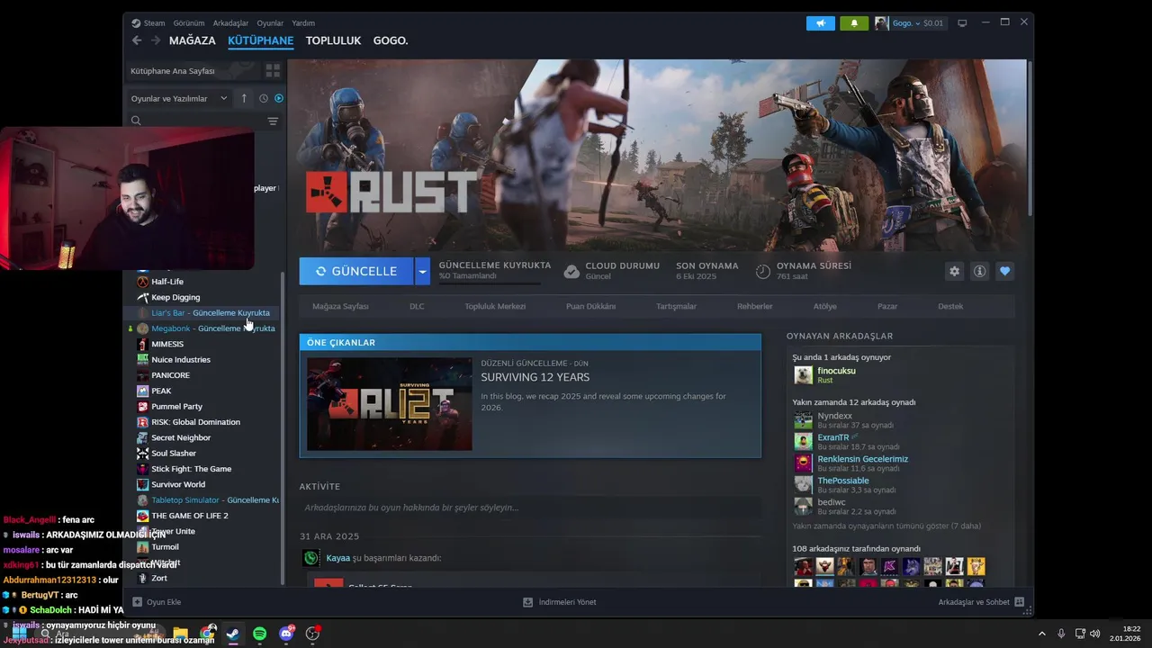
Task: Open the Oyunlar ve Yazılımlar dropdown
Action: pyautogui.click(x=179, y=98)
